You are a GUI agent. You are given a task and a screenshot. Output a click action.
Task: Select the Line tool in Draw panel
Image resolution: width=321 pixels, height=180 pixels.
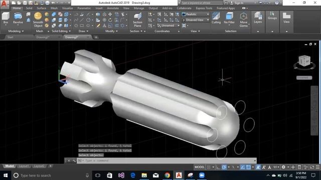[x=82, y=20]
